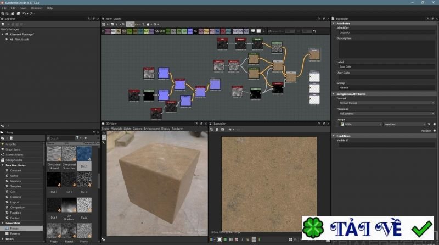
Task: Click the Pixel Processor node icon
Action: pos(195,31)
